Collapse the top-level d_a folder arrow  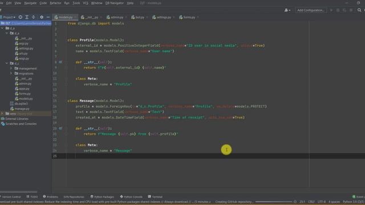(x=2, y=28)
